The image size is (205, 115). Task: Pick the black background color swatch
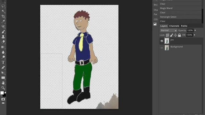tap(5, 96)
